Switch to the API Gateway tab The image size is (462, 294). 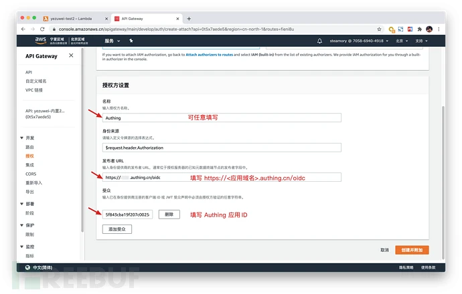point(147,19)
